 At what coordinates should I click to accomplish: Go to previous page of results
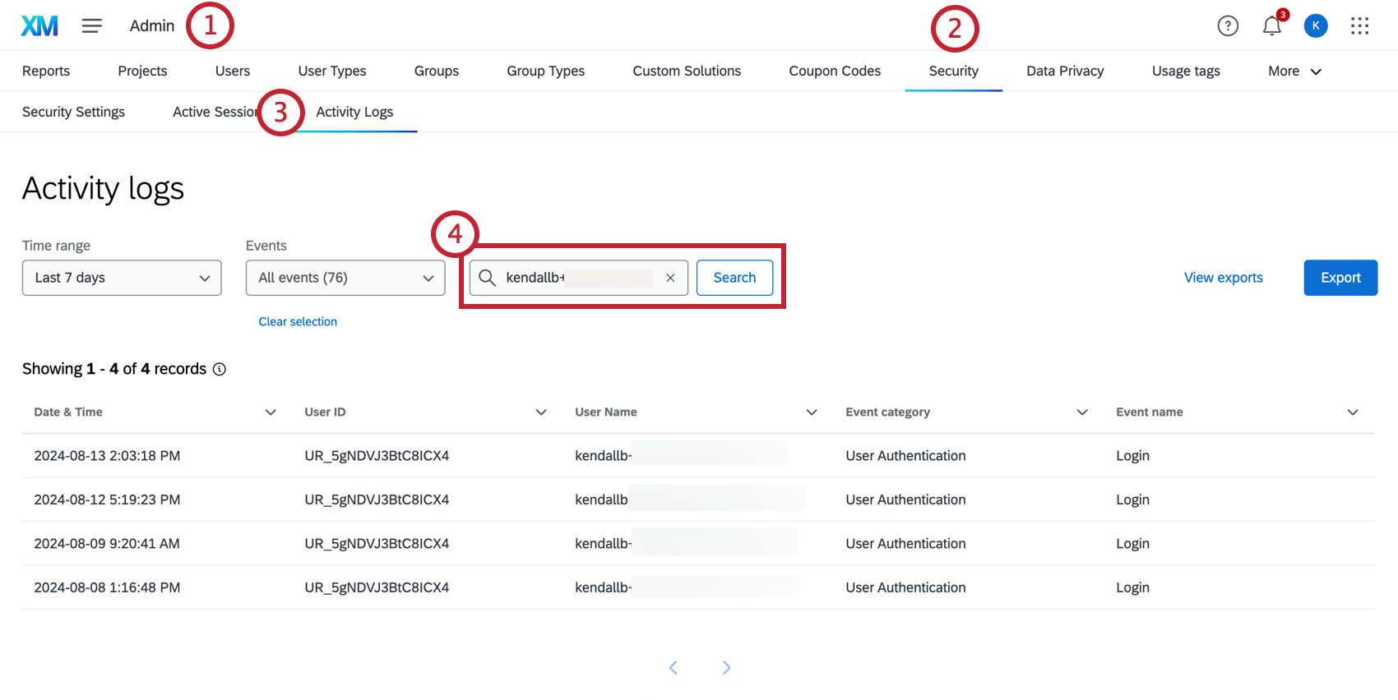674,667
